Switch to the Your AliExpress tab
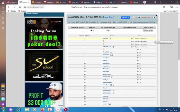Image resolution: width=180 pixels, height=112 pixels. pyautogui.click(x=74, y=2)
